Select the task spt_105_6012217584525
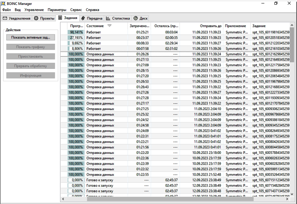The height and width of the screenshot is (204, 297). pos(175,65)
